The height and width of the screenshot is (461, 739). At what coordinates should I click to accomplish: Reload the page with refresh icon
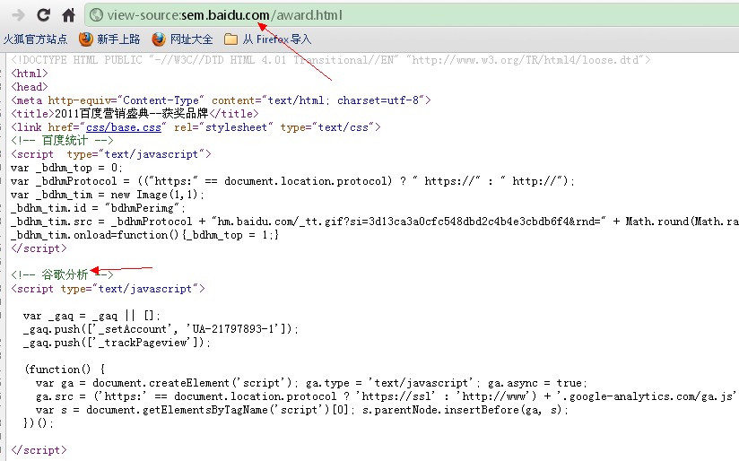pos(43,15)
